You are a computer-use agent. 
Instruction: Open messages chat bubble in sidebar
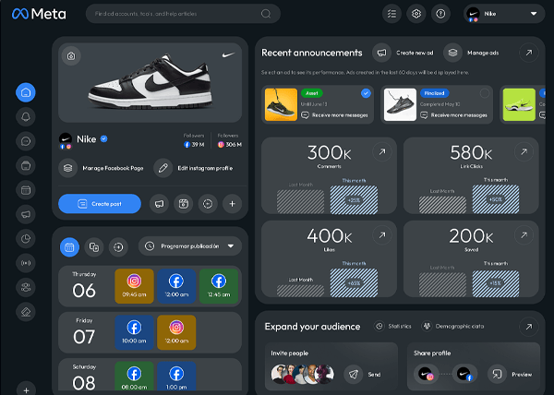tap(26, 141)
